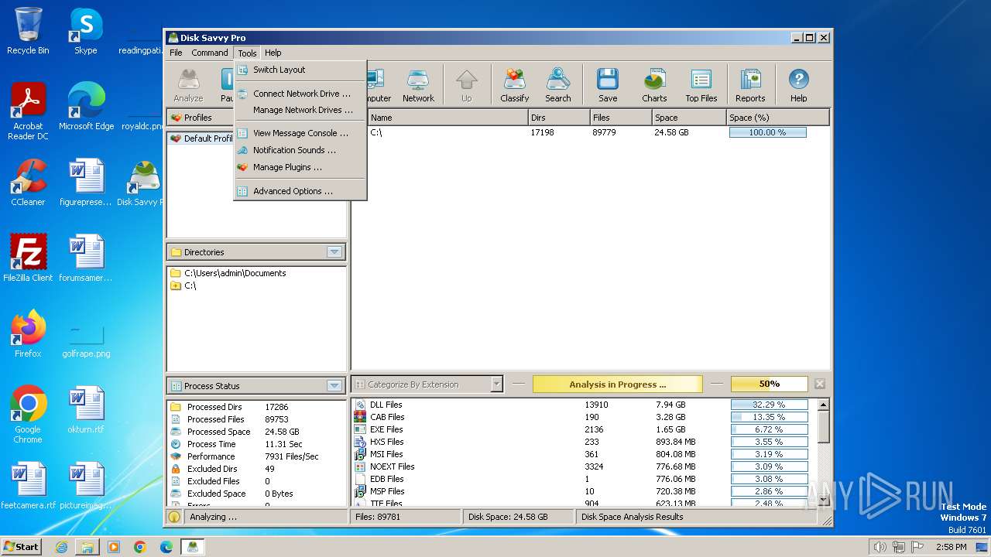Image resolution: width=991 pixels, height=557 pixels.
Task: Sort by the Space (%) column header
Action: (778, 118)
